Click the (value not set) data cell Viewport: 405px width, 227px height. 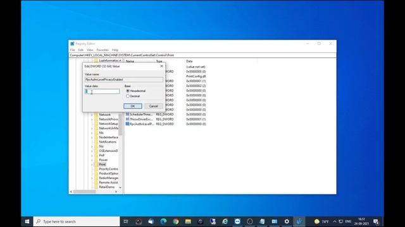pyautogui.click(x=196, y=67)
